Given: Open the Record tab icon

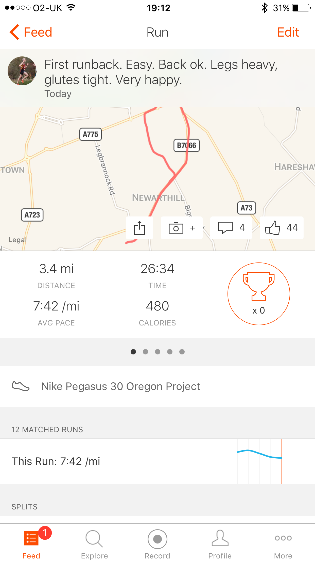Looking at the screenshot, I should click(157, 539).
